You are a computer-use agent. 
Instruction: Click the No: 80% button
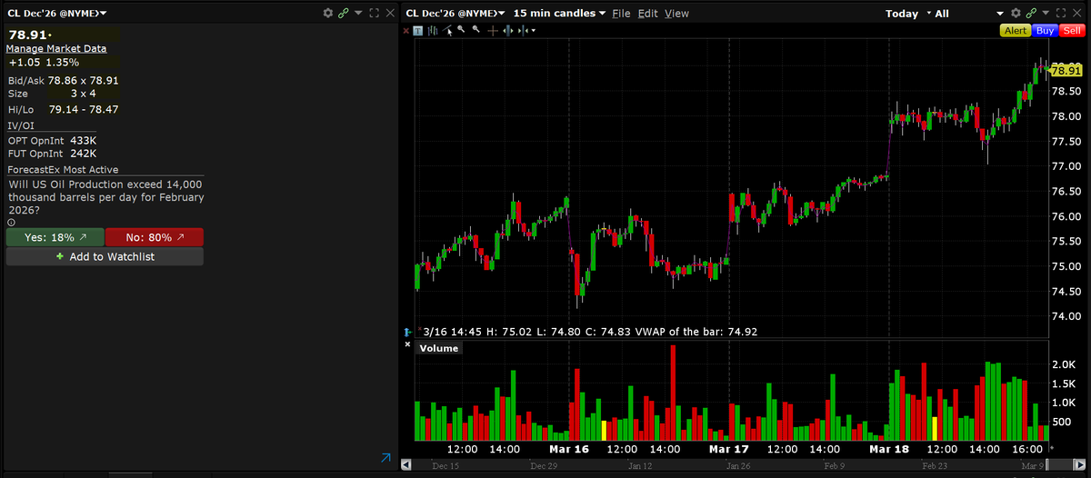click(154, 237)
